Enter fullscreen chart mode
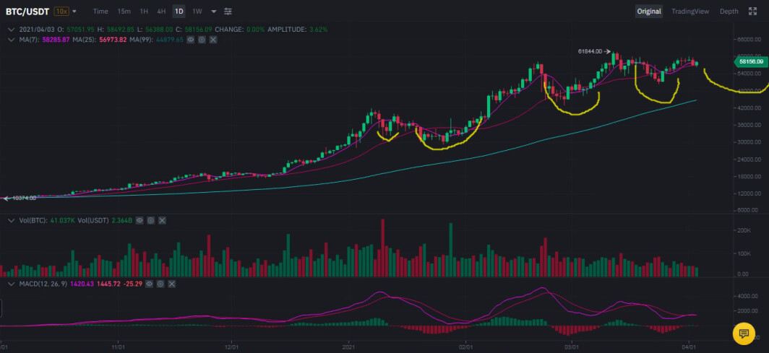Viewport: 769px width, 353px height. (753, 12)
